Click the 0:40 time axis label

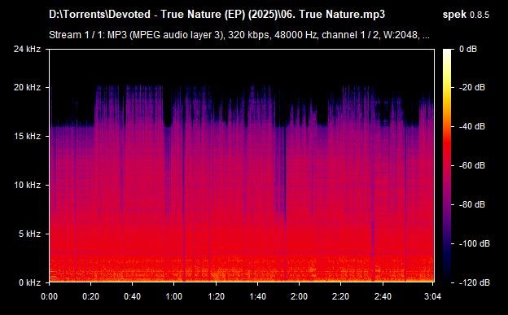[132, 296]
